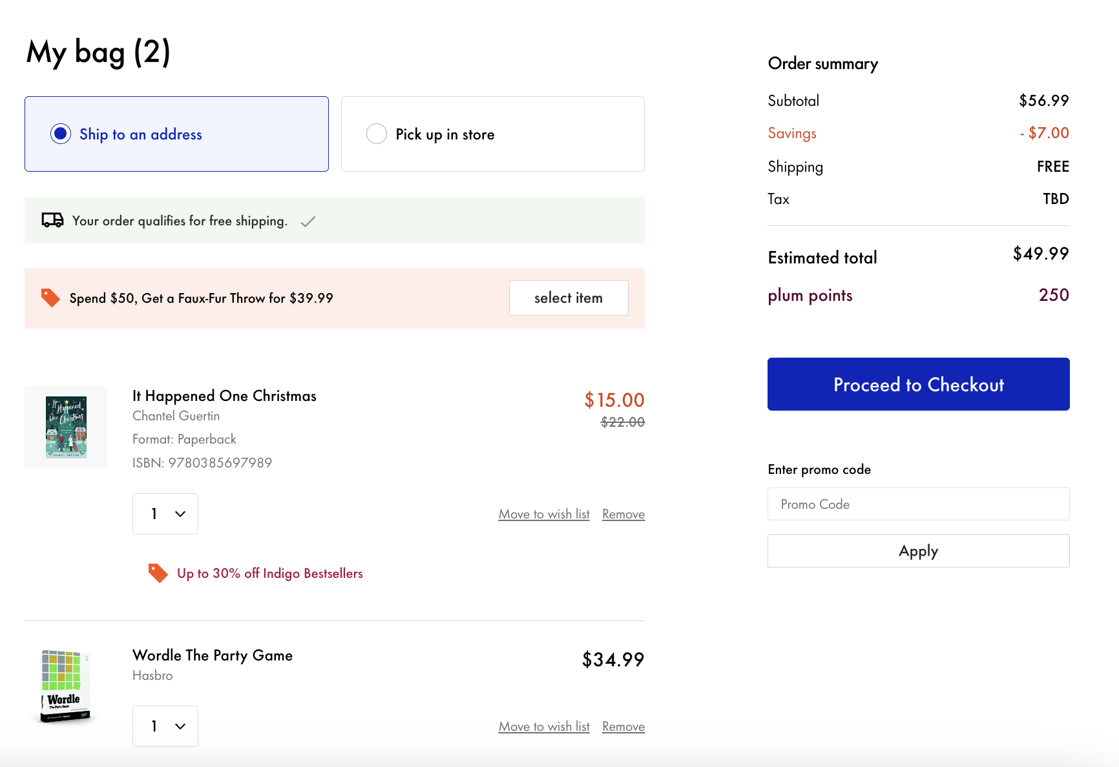
Task: Click the Promo Code input field
Action: (x=917, y=504)
